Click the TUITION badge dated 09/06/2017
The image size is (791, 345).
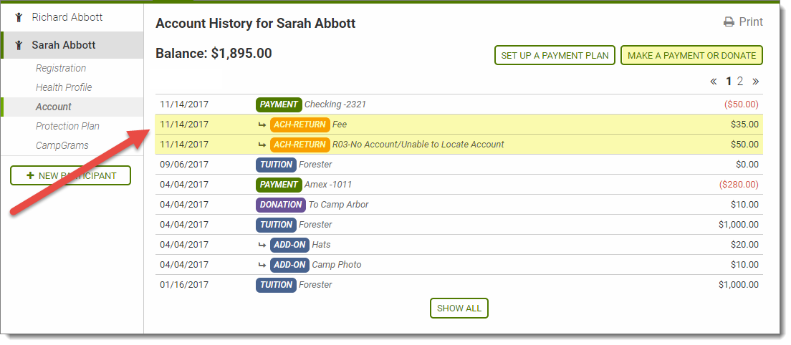click(x=276, y=165)
